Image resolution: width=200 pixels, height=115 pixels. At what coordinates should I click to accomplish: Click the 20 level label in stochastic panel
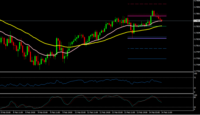195,107
